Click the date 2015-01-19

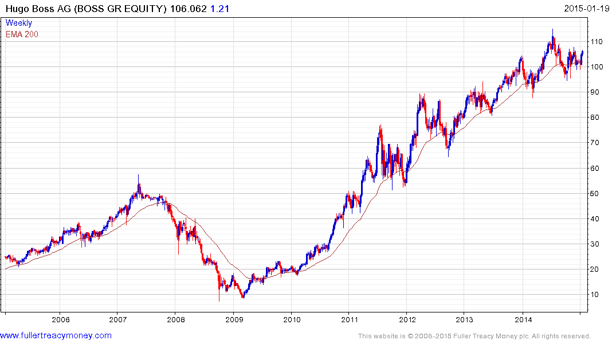click(x=587, y=8)
